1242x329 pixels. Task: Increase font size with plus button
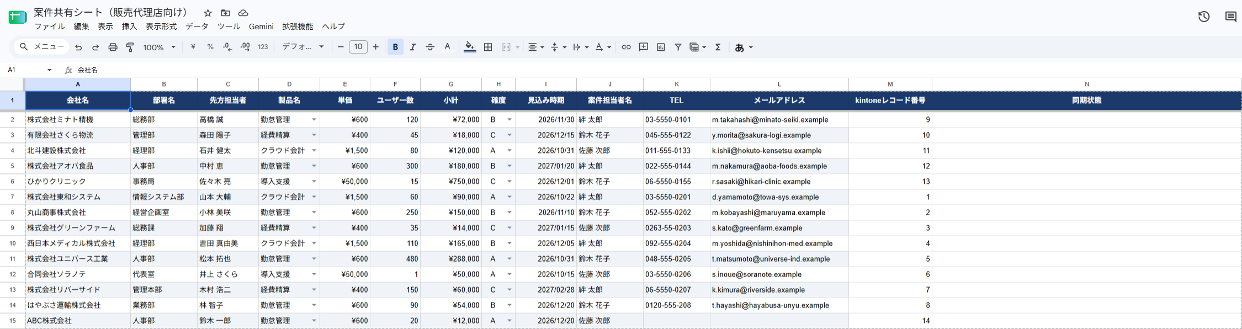(376, 47)
